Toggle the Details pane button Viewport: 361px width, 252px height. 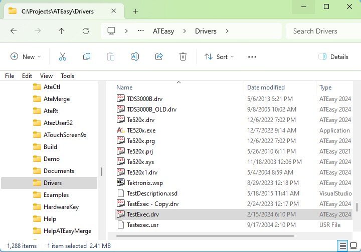point(333,57)
